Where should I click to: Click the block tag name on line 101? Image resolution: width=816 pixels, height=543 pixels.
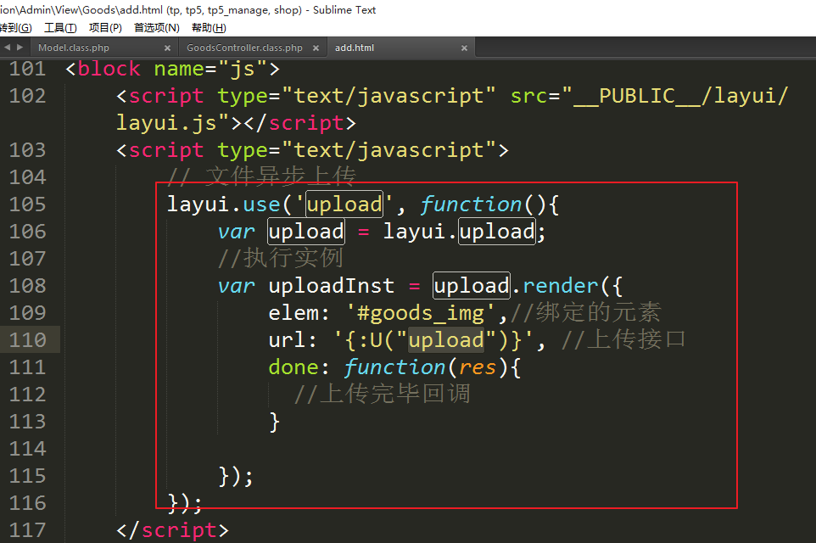coord(109,69)
